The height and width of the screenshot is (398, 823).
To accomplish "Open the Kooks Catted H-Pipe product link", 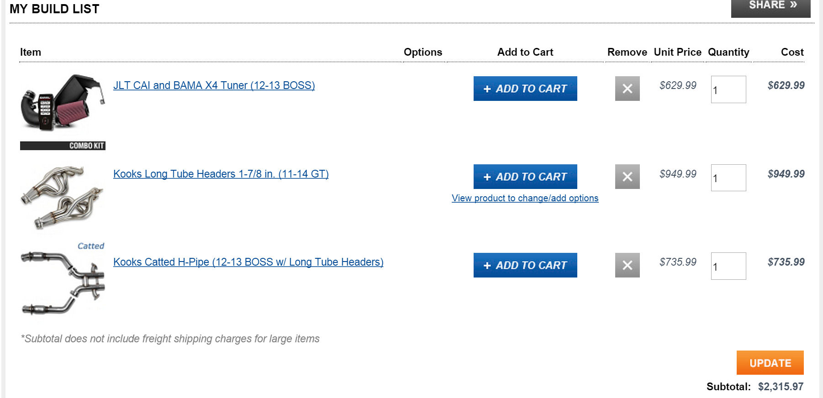I will (x=248, y=262).
